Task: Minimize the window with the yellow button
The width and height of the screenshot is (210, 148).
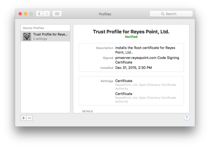Action: (x=26, y=14)
